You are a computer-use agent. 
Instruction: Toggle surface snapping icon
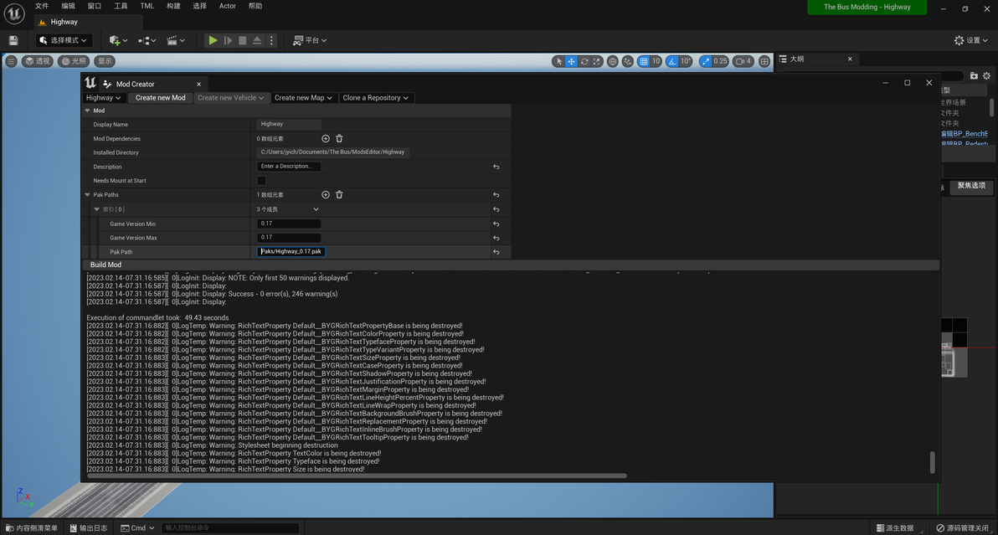coord(628,61)
